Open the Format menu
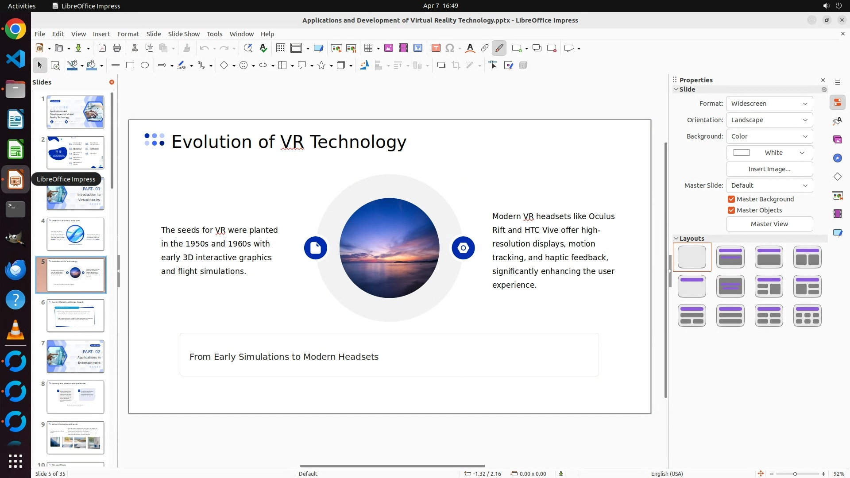 128,34
